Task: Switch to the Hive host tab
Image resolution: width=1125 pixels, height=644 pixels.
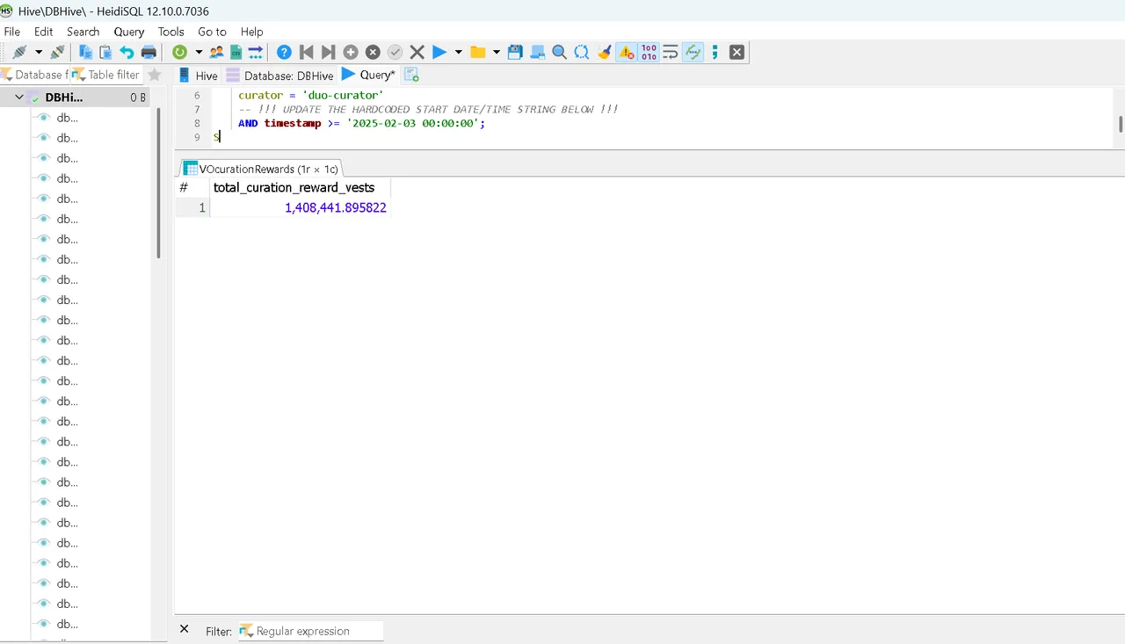Action: pyautogui.click(x=198, y=76)
